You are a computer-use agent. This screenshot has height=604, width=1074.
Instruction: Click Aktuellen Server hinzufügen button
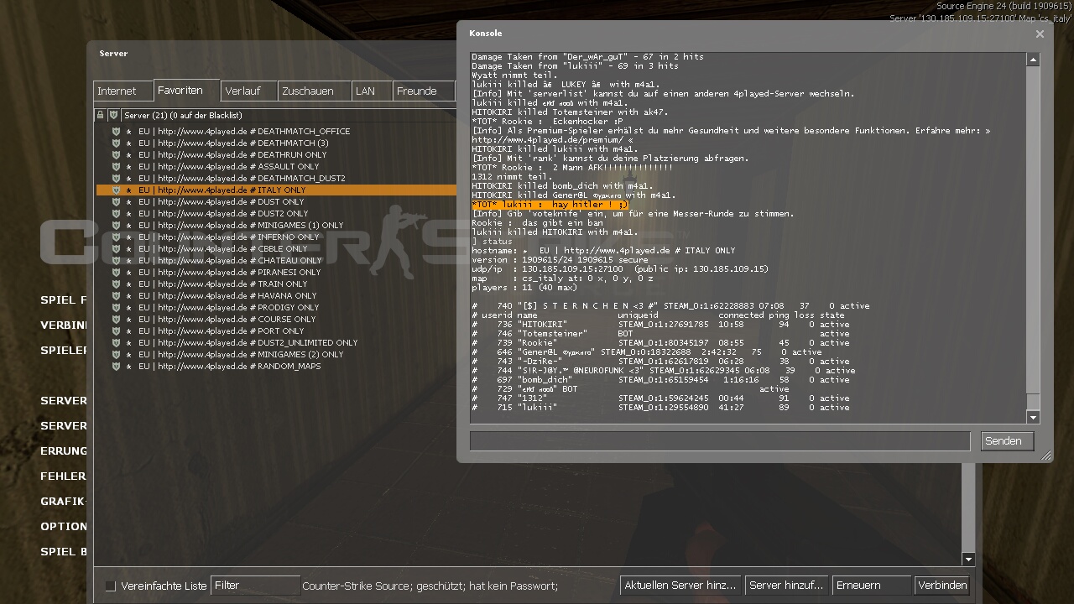[680, 586]
